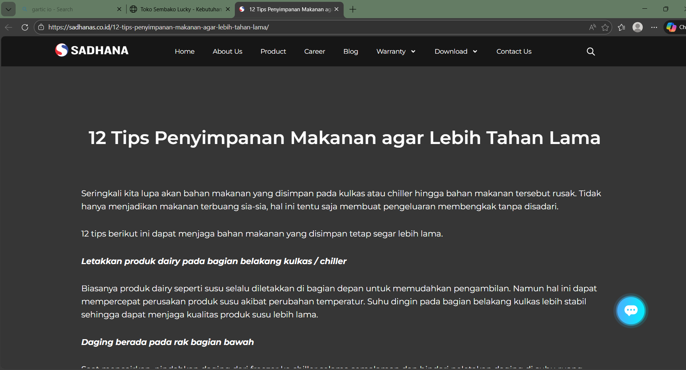Refresh the current page
This screenshot has width=686, height=370.
(x=25, y=27)
